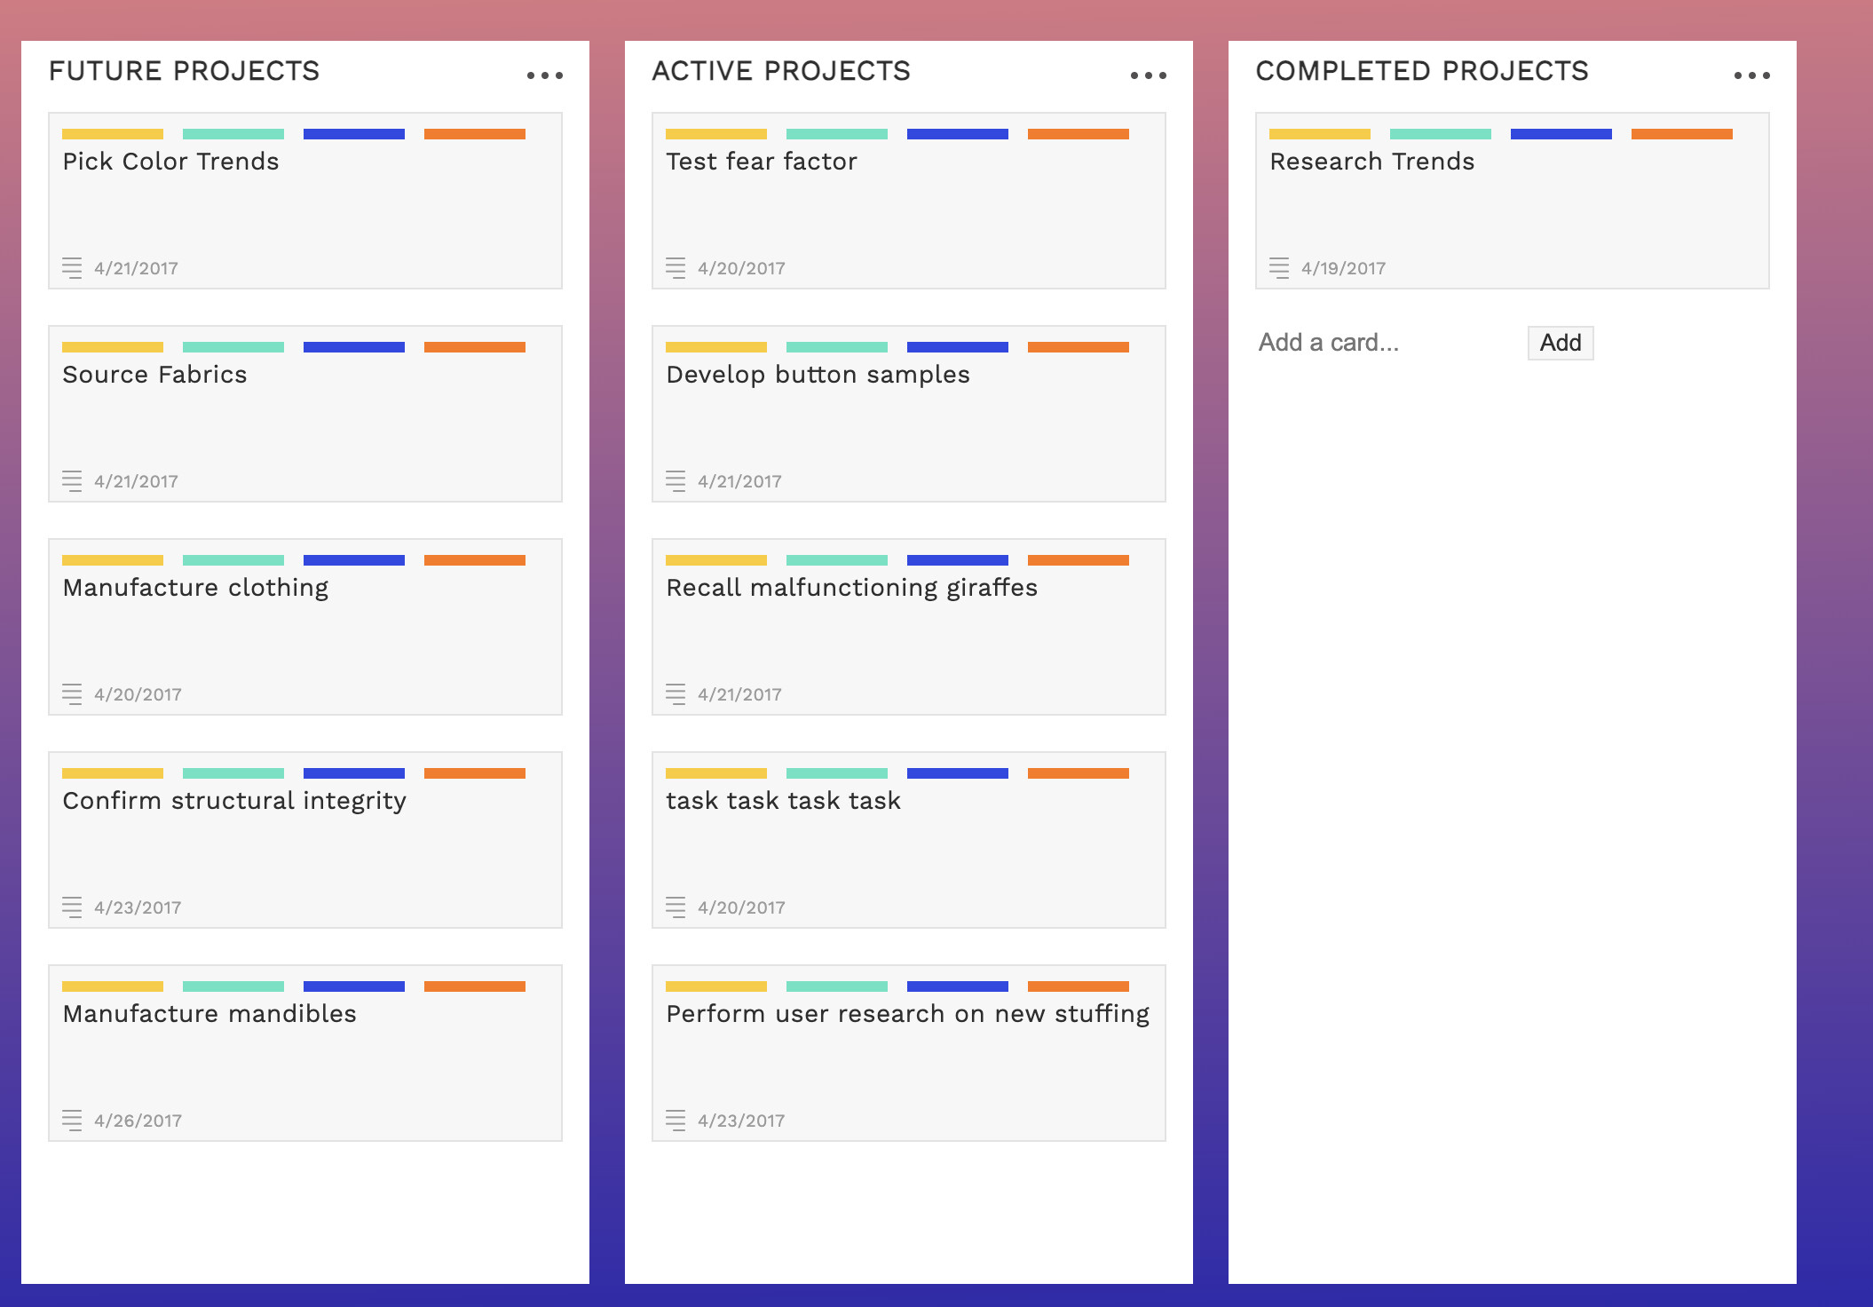This screenshot has width=1873, height=1307.
Task: Click the Add button in Completed Projects
Action: pos(1561,343)
